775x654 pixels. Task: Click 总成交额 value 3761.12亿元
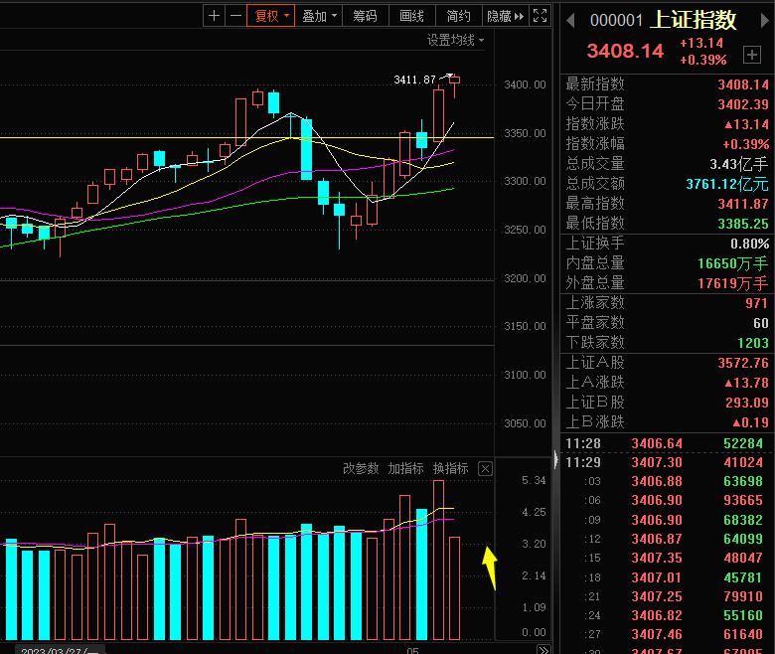(x=727, y=184)
